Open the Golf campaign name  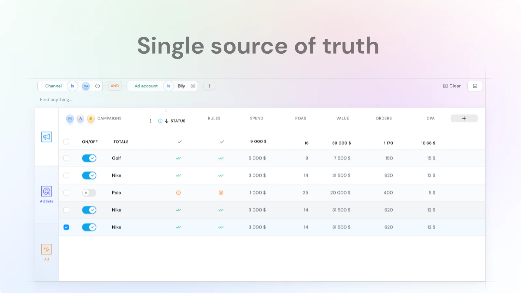(x=116, y=158)
